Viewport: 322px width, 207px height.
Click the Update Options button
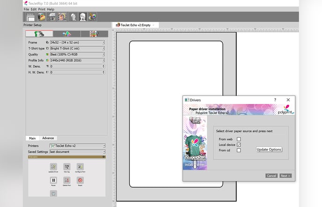[x=269, y=149]
